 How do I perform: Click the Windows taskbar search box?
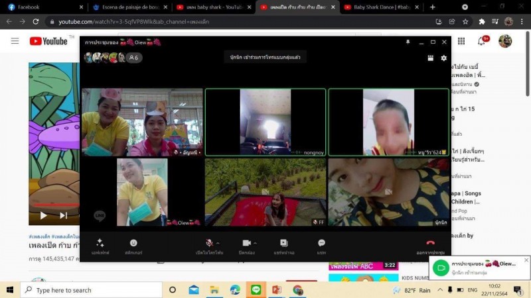tap(92, 290)
